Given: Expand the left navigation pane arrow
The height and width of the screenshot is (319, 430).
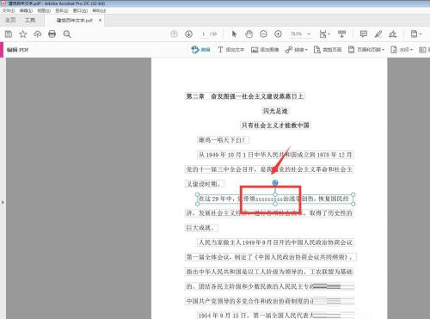Looking at the screenshot, I should point(3,202).
